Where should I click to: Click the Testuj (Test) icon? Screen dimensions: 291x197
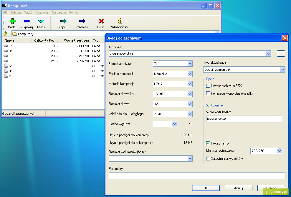click(41, 23)
